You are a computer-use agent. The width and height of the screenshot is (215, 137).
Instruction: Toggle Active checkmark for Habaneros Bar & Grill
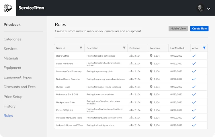click(x=194, y=94)
